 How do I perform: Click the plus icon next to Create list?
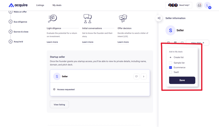pos(170,57)
